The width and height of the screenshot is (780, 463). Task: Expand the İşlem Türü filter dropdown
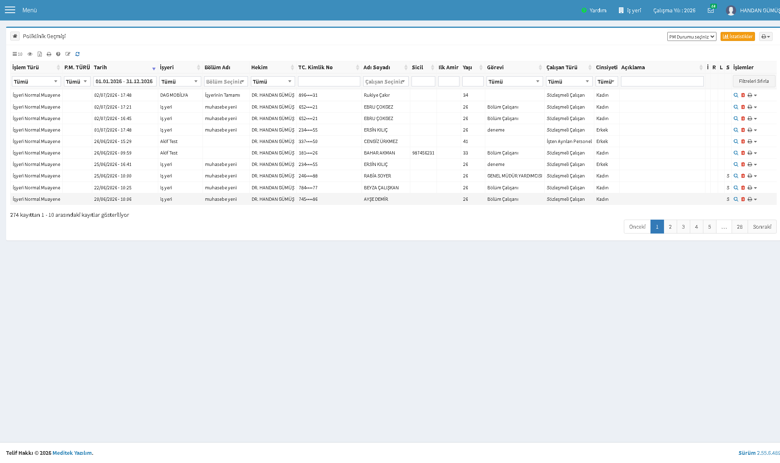36,82
